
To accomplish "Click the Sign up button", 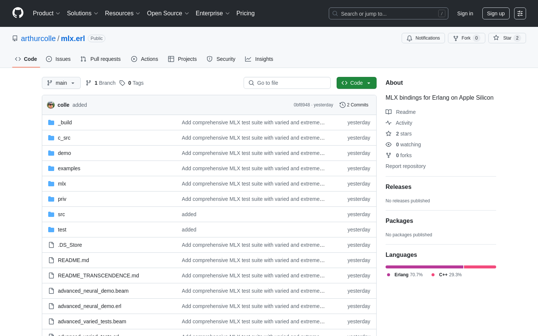I will [x=496, y=13].
